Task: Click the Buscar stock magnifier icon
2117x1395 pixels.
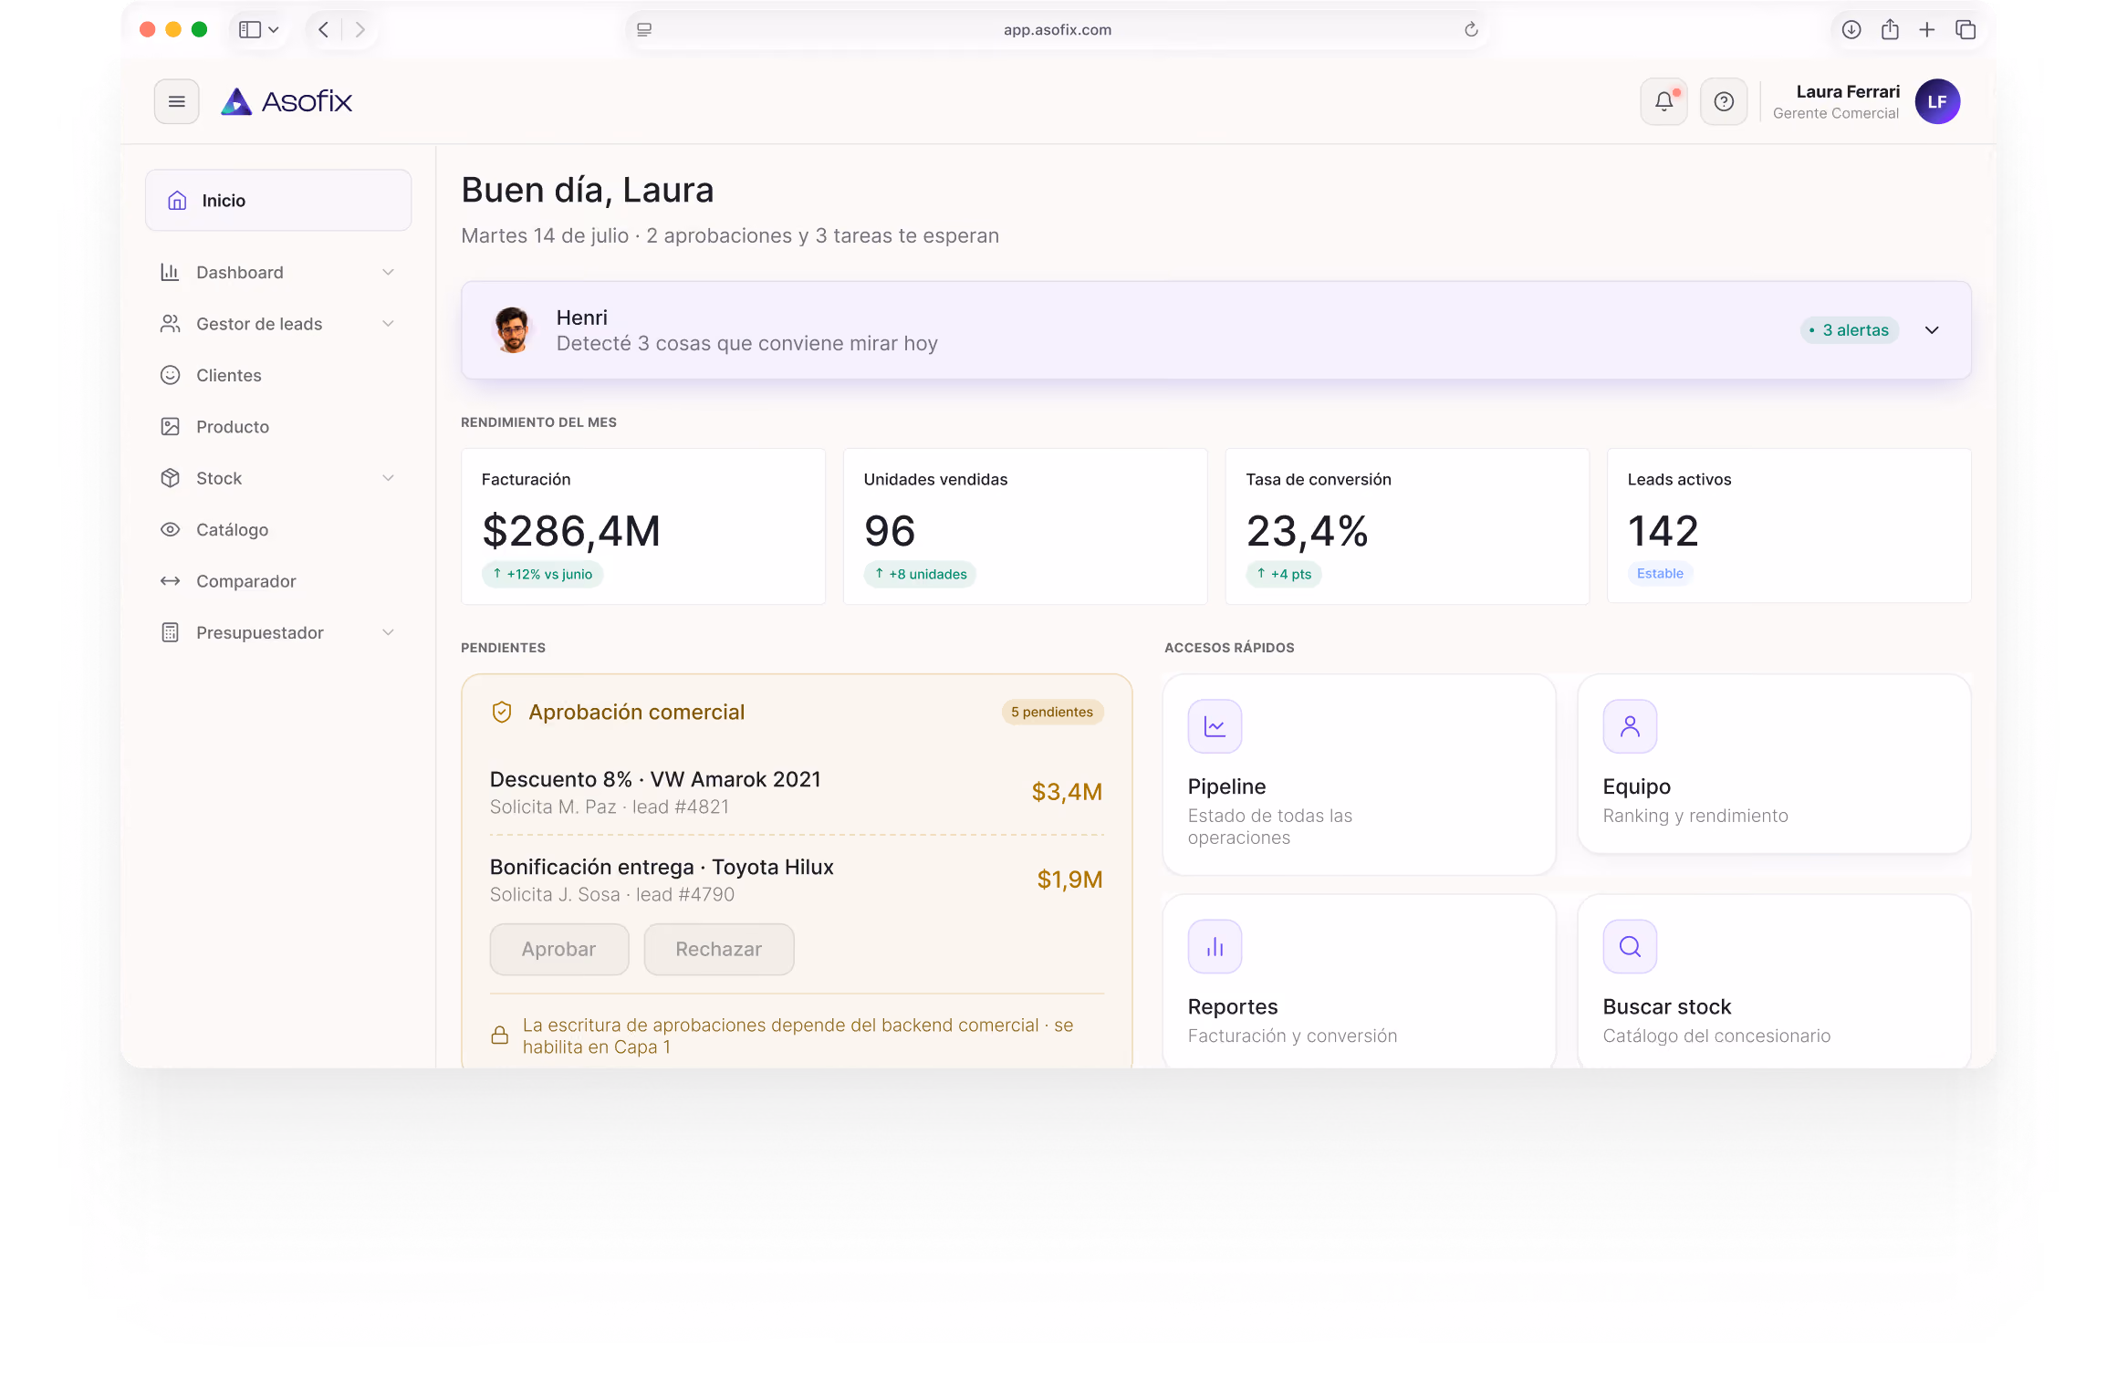Action: click(1630, 947)
